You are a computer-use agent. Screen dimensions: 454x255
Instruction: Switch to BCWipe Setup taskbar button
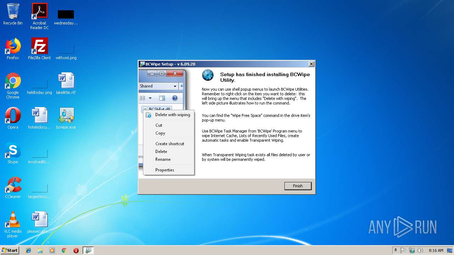tap(88, 250)
